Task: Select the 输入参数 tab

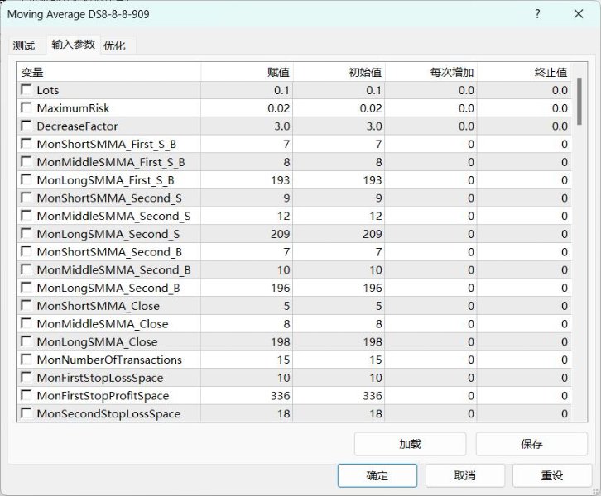Action: [x=73, y=45]
